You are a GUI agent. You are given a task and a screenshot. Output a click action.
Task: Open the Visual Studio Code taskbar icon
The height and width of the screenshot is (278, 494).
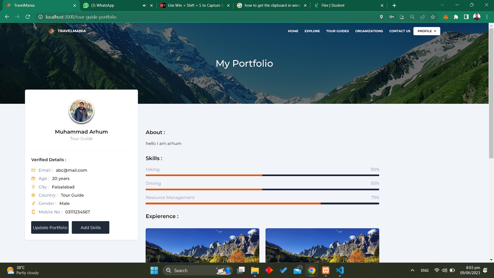[340, 270]
